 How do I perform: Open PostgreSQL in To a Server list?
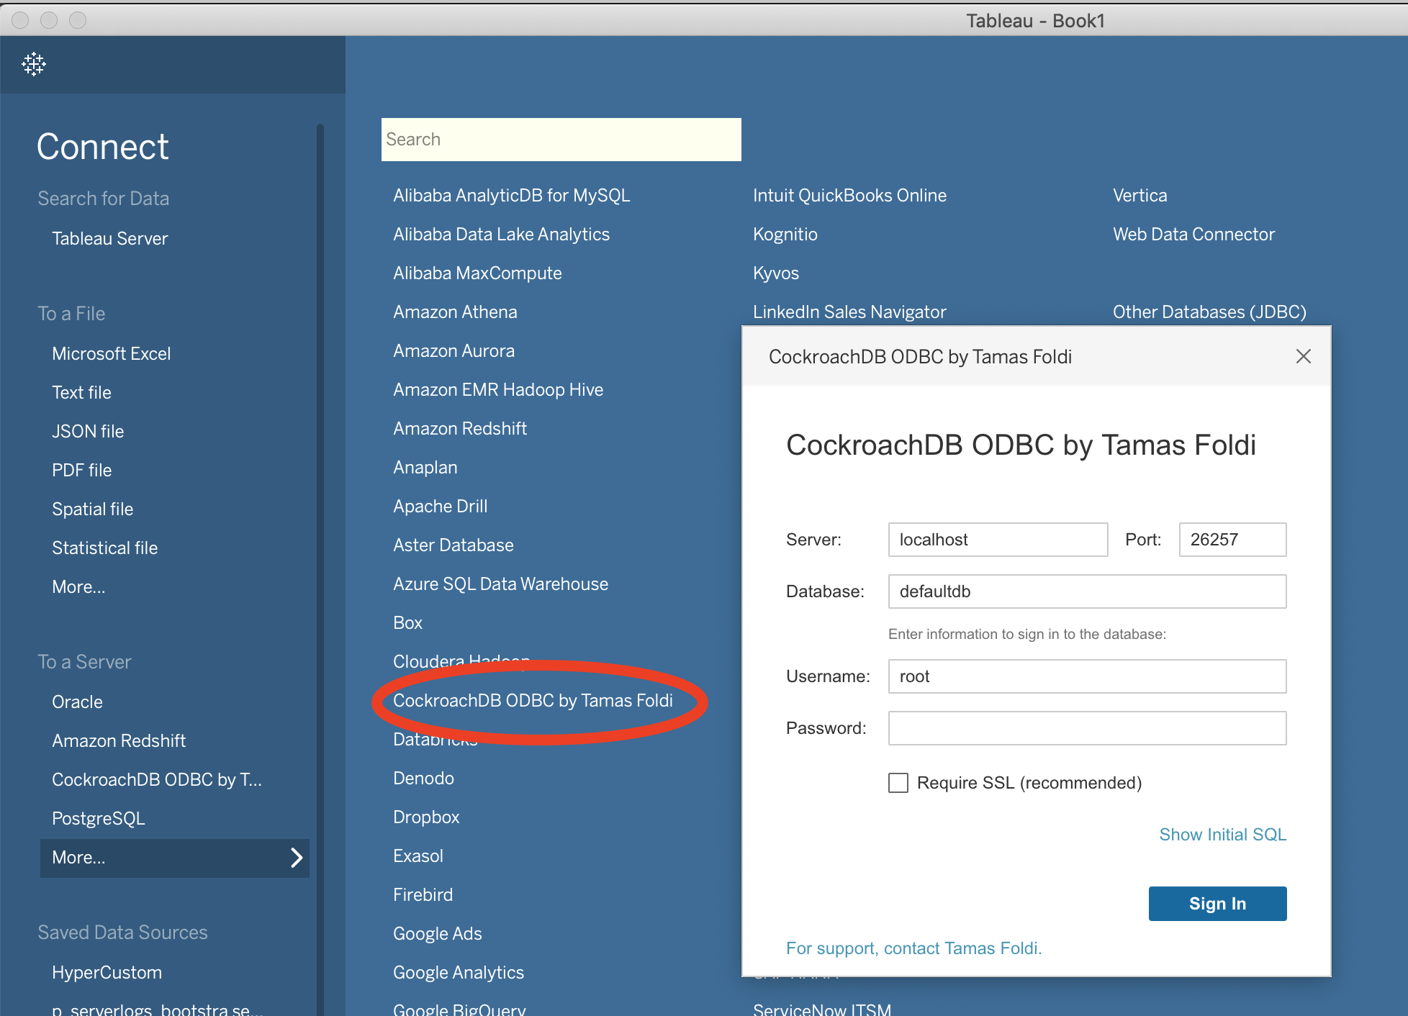coord(99,819)
